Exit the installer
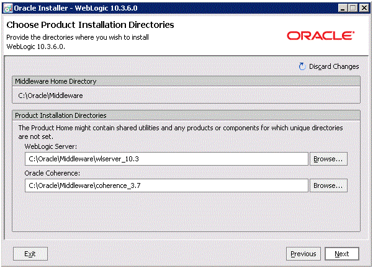373x268 pixels. (30, 254)
